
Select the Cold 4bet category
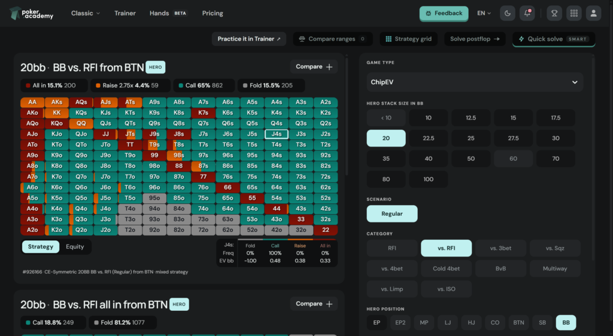point(446,268)
